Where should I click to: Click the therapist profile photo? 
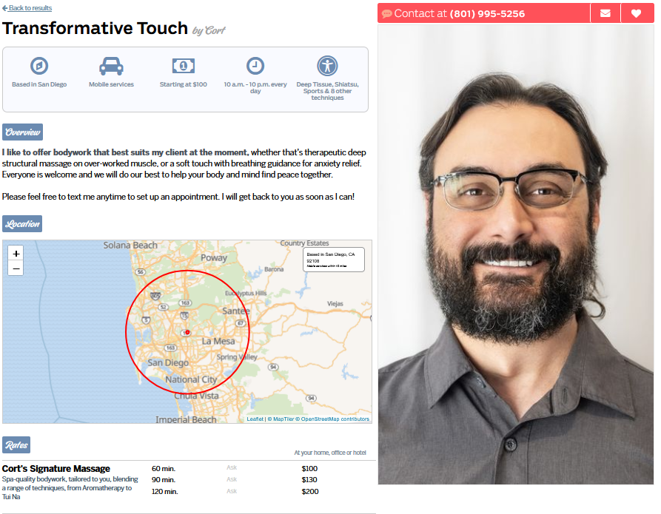click(516, 254)
